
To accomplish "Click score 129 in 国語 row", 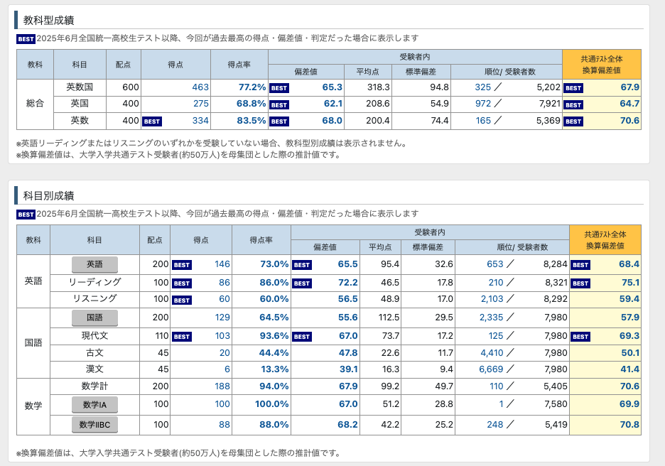I will tap(222, 318).
